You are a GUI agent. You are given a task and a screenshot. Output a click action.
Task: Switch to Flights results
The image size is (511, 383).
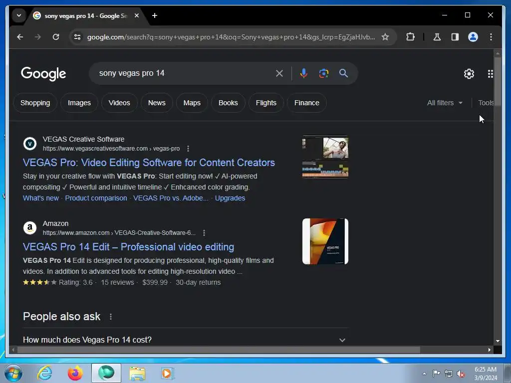(266, 103)
